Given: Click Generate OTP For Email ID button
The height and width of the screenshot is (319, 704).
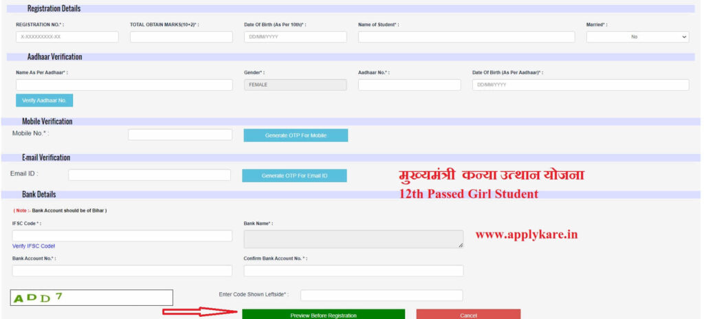Looking at the screenshot, I should (x=294, y=176).
